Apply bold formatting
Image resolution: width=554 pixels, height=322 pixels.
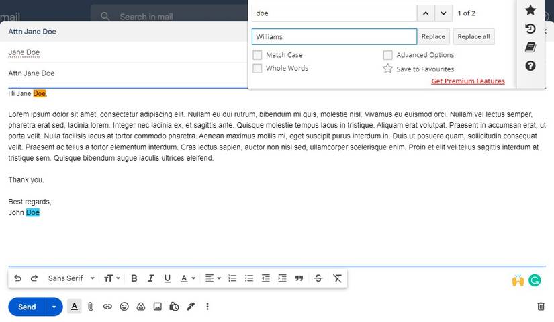(x=134, y=278)
